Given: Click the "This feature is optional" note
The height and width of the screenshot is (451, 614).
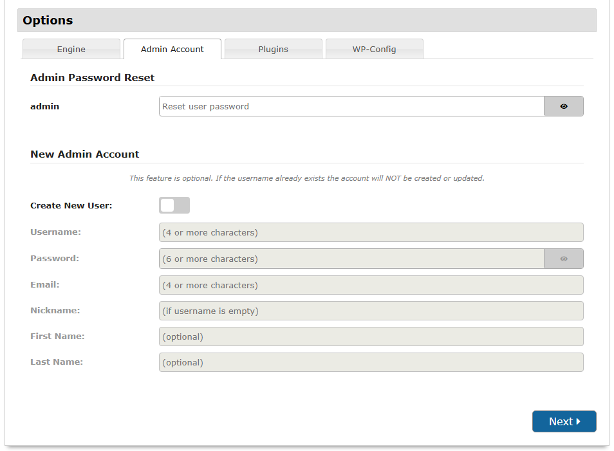Looking at the screenshot, I should click(x=306, y=178).
